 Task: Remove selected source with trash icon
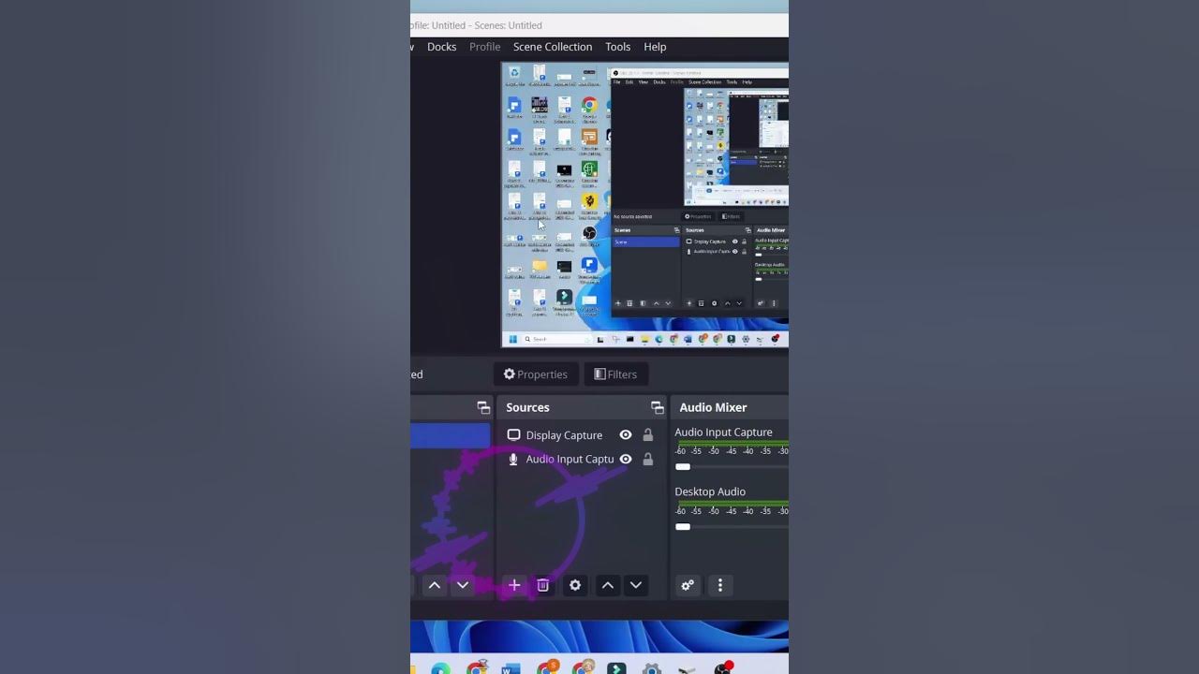542,585
